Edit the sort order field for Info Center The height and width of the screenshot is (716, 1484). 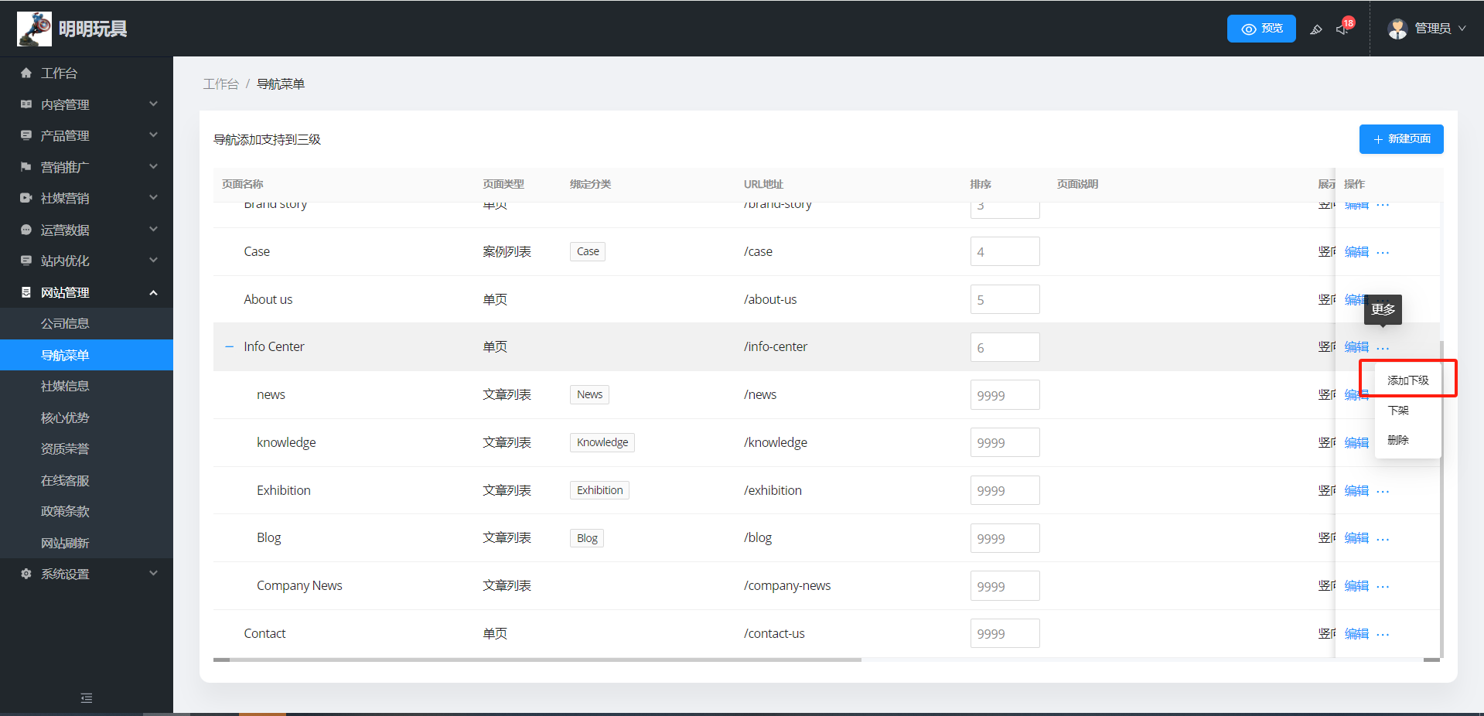pyautogui.click(x=1005, y=347)
